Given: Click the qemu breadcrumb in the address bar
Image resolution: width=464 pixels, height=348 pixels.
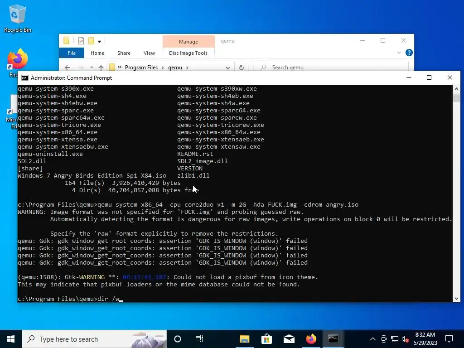Looking at the screenshot, I should coord(175,68).
